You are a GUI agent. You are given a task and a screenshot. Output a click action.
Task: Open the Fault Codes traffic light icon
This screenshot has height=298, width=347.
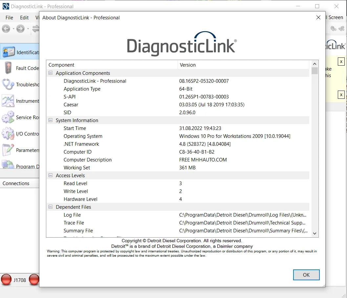[x=8, y=68]
